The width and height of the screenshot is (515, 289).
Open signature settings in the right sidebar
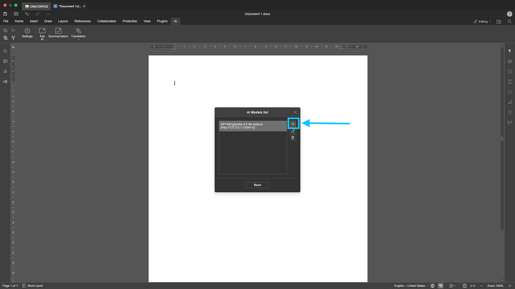point(510,122)
